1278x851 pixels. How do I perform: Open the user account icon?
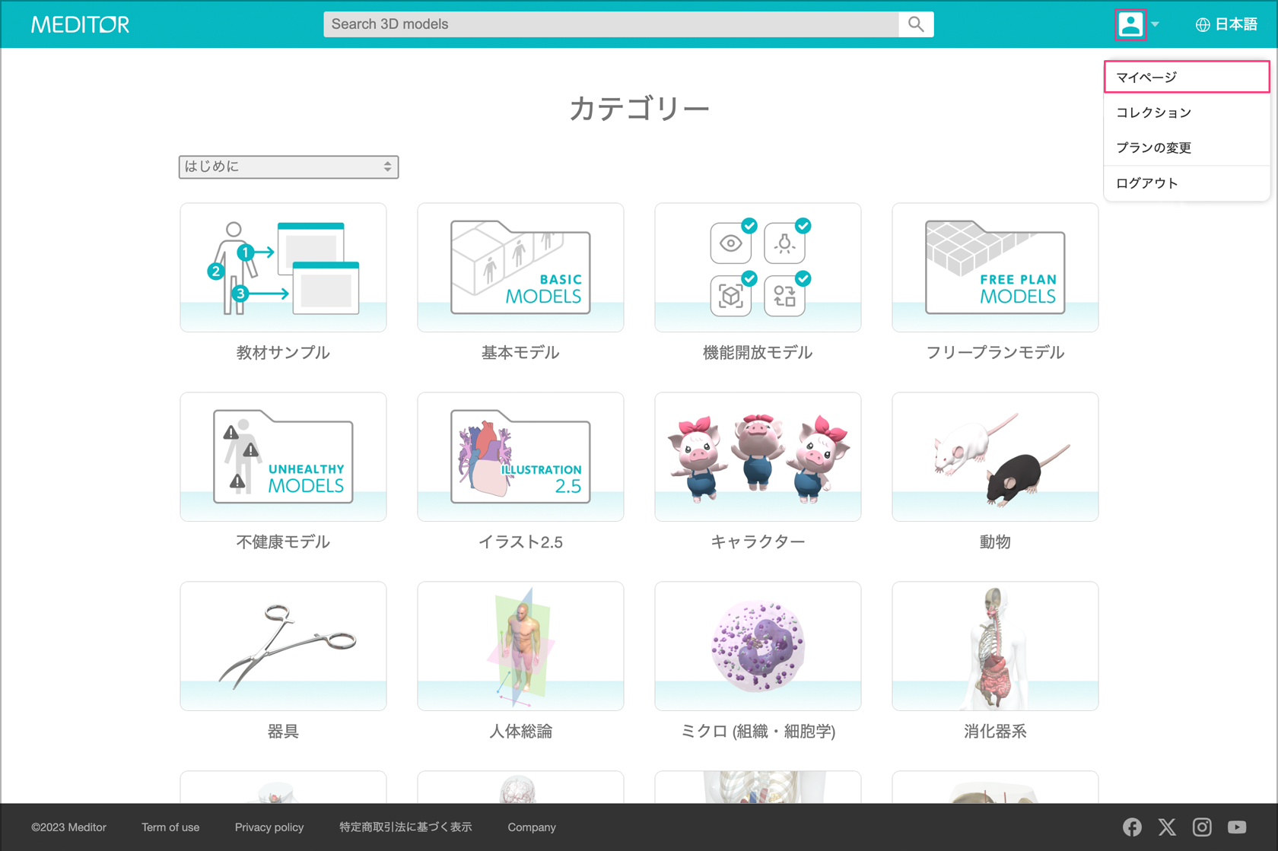point(1130,24)
